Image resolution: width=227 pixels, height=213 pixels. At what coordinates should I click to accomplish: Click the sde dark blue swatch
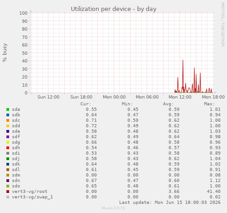coord(8,131)
